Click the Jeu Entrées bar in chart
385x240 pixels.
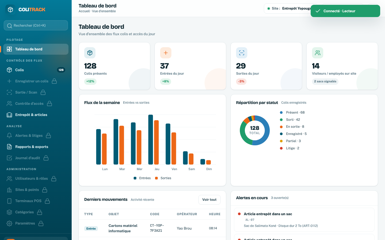click(x=151, y=139)
